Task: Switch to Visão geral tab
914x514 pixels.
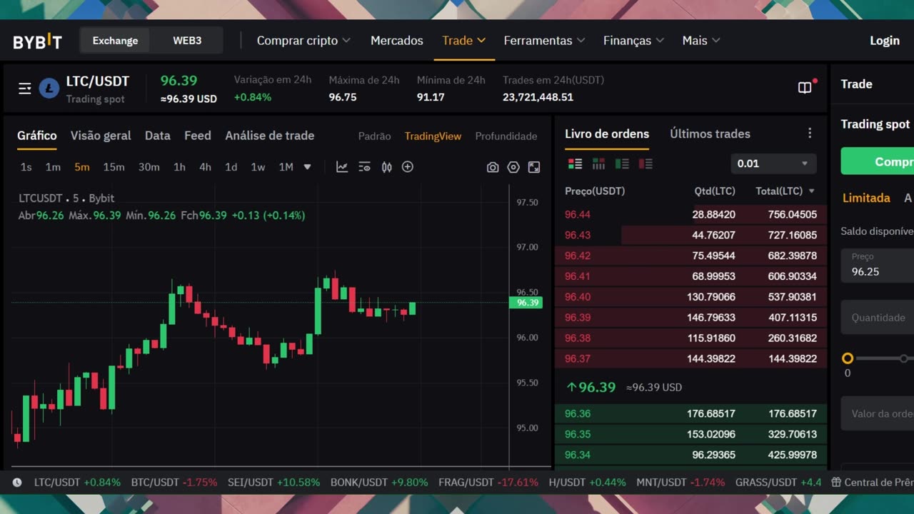Action: (x=101, y=136)
